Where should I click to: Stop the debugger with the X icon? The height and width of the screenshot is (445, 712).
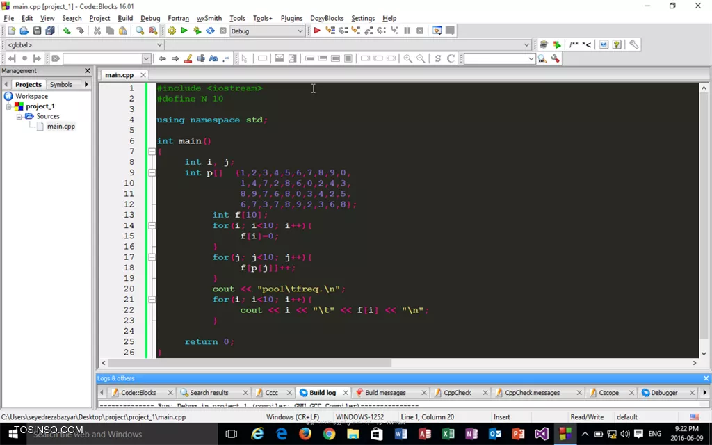420,31
